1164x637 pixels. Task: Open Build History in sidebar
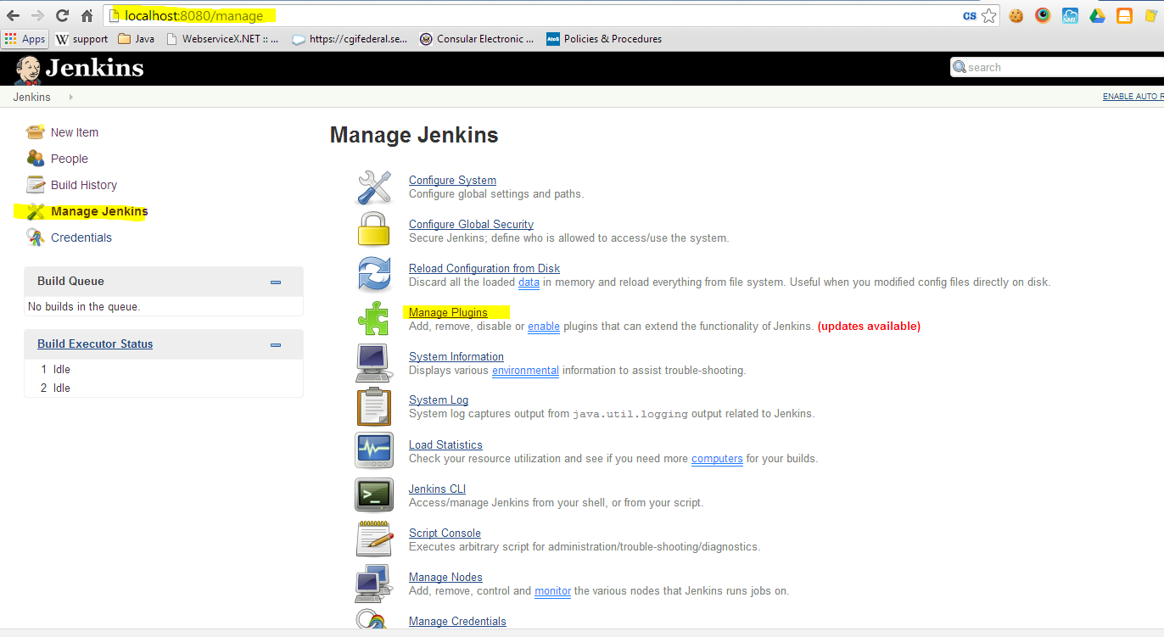click(x=84, y=185)
